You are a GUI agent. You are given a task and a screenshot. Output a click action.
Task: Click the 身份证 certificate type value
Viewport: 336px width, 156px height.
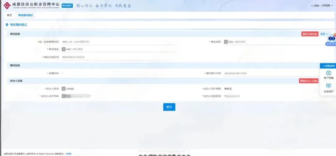pos(228,89)
